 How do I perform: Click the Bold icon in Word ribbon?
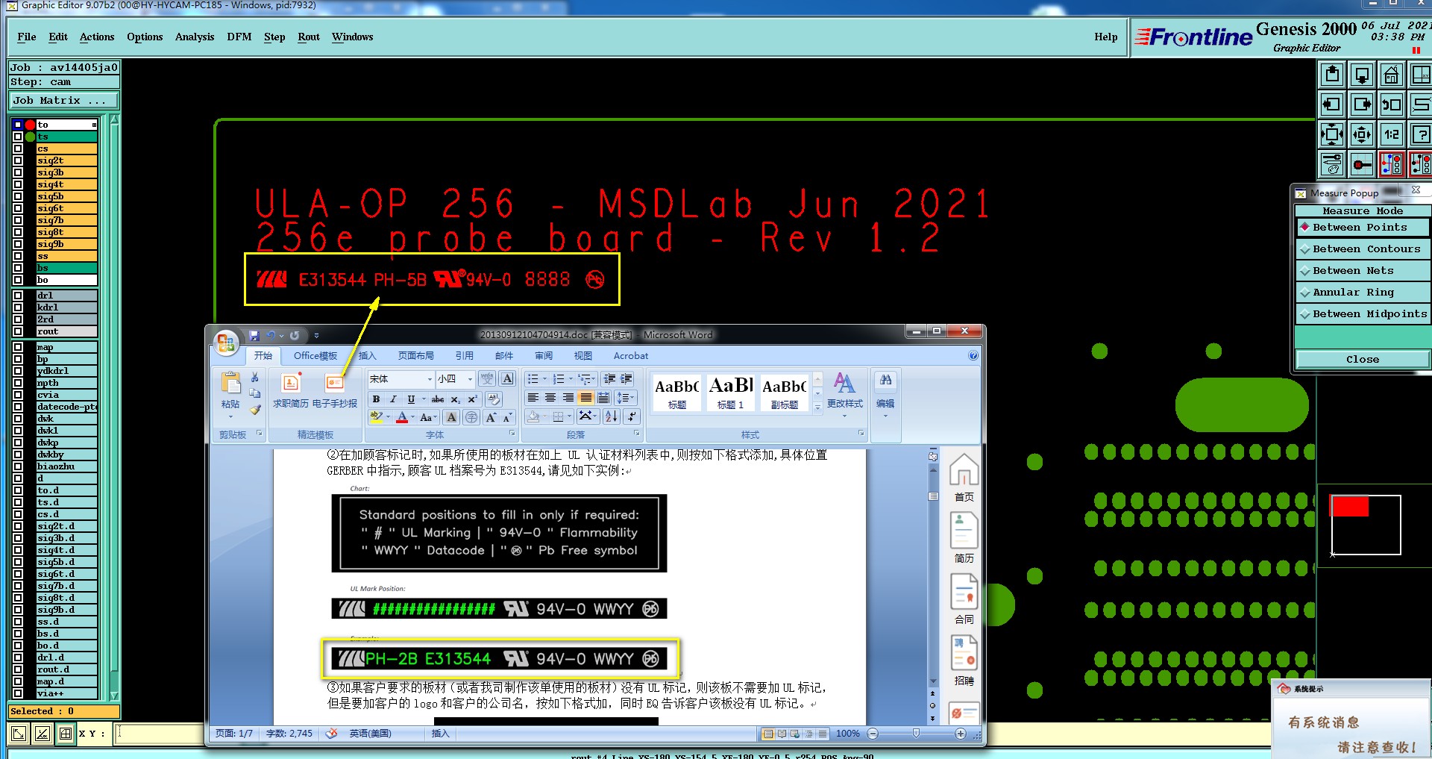tap(377, 399)
